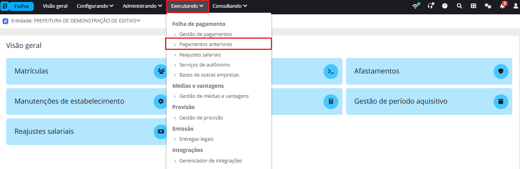The image size is (520, 169).
Task: Click the Folha de pagamento section heading
Action: click(199, 24)
